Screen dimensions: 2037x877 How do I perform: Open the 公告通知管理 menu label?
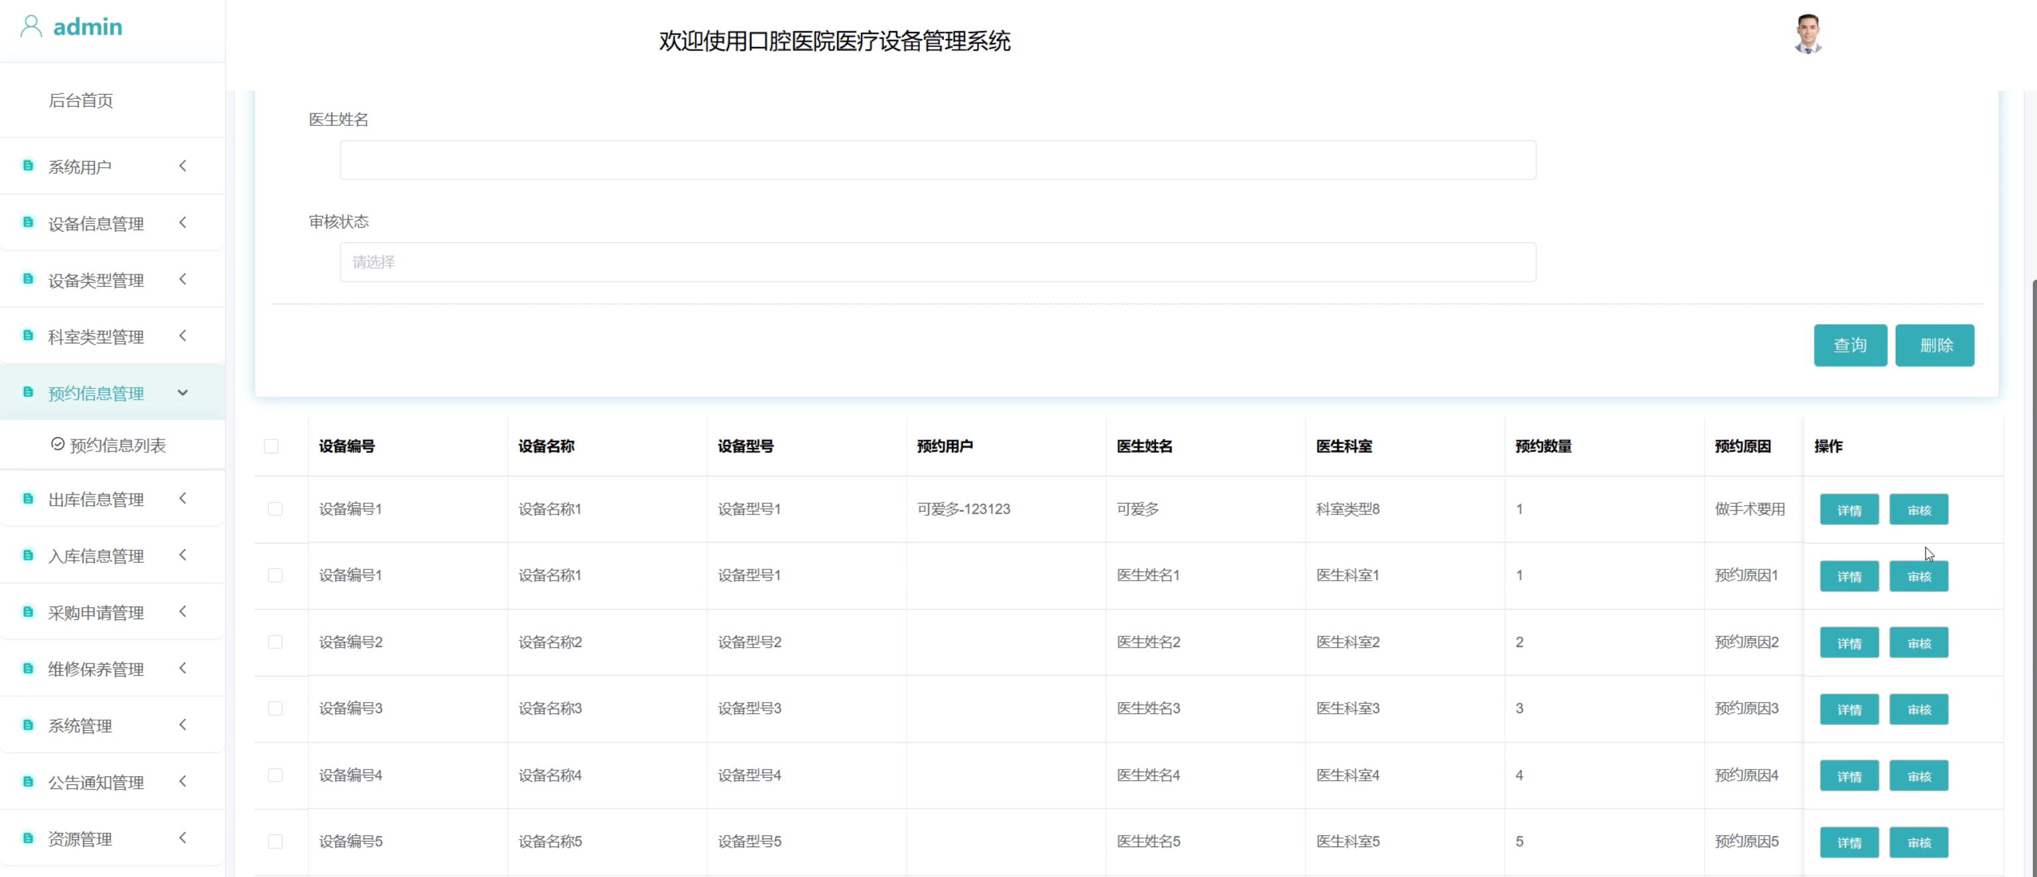point(96,782)
